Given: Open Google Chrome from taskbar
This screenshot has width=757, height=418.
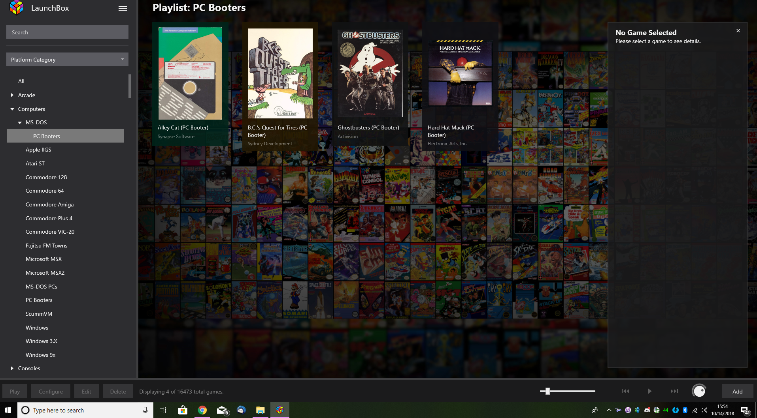Looking at the screenshot, I should coord(202,410).
